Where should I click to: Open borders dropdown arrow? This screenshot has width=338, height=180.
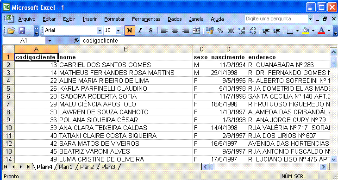[x=297, y=31]
